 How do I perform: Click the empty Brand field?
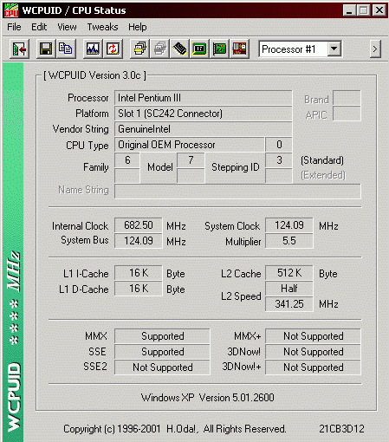click(347, 98)
